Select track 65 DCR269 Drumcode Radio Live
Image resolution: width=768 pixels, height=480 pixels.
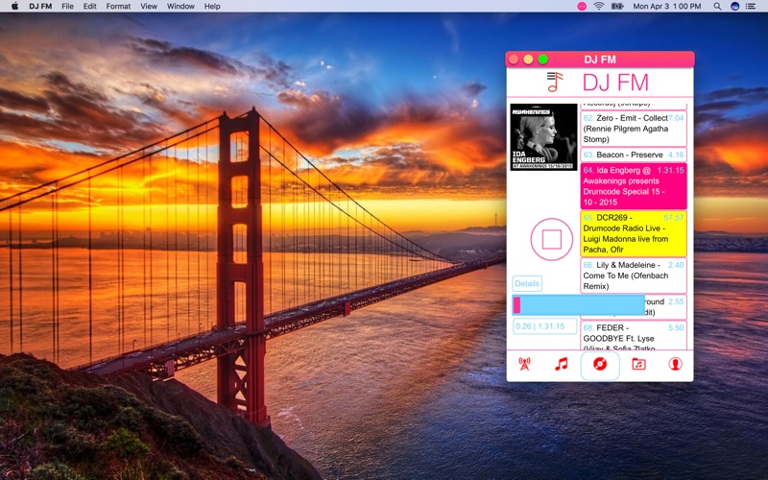click(634, 233)
